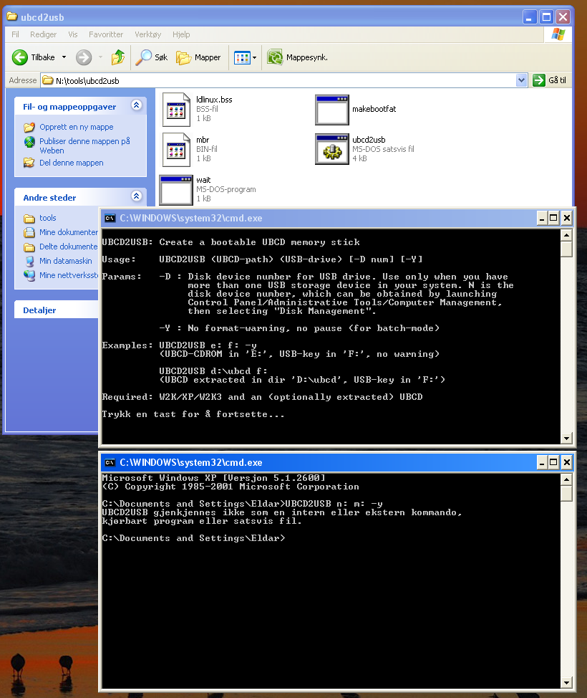Screen dimensions: 587x698
Task: Select the wait MS-DOS program icon
Action: (176, 190)
